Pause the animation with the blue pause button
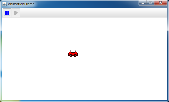Screen dimensions: 169x102 [x=7, y=13]
